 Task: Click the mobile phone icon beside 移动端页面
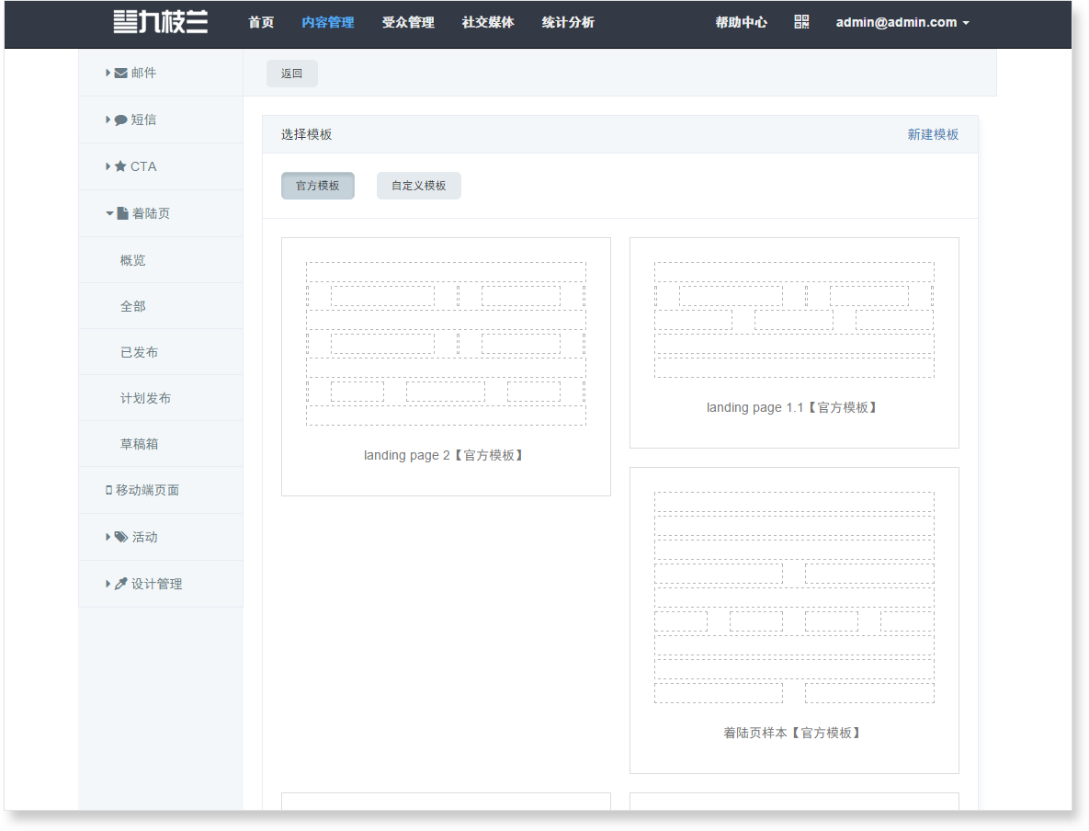point(108,490)
